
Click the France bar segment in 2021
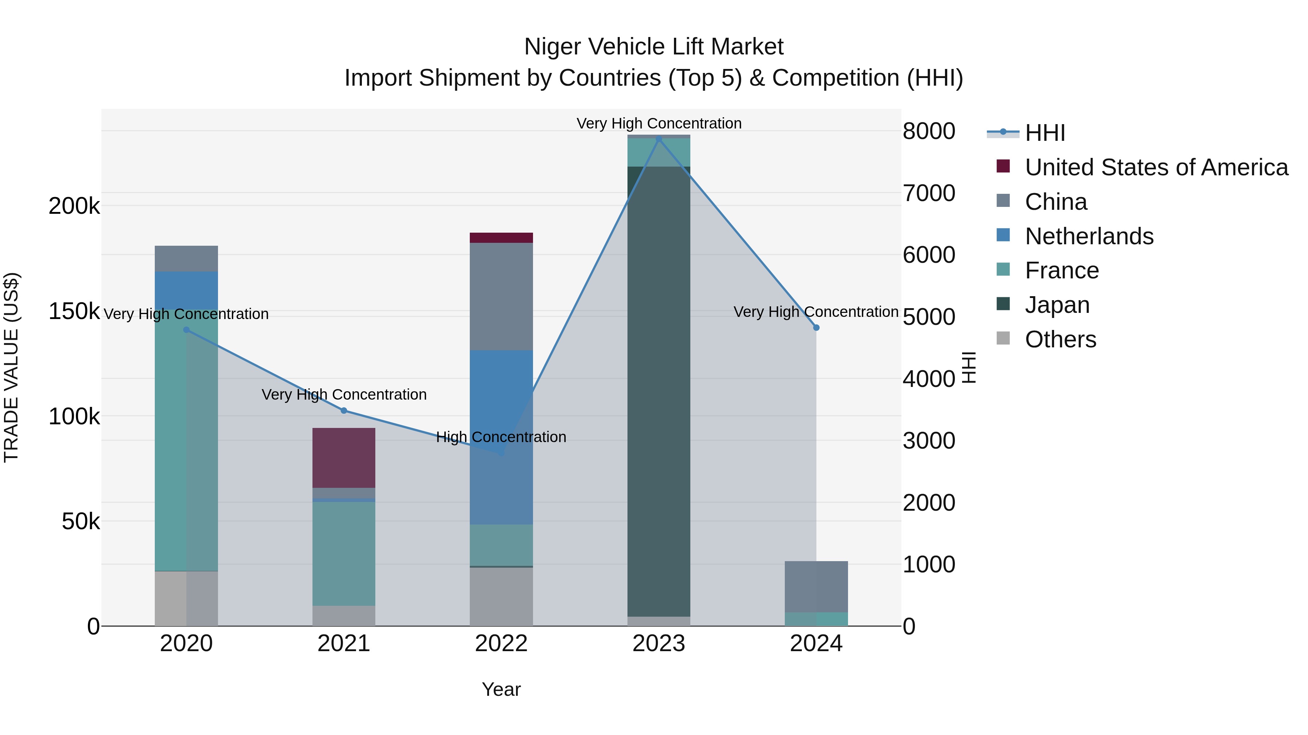(x=344, y=554)
